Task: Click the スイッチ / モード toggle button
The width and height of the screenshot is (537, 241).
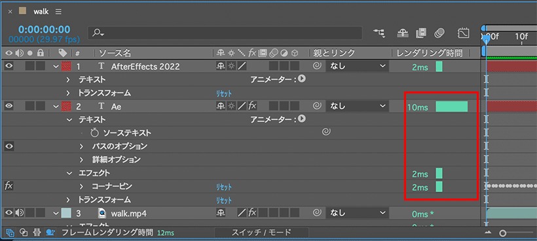Action: tap(261, 233)
